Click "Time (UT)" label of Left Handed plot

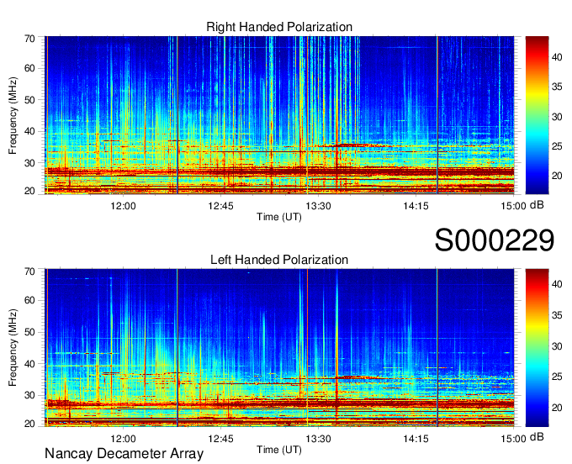(x=279, y=450)
